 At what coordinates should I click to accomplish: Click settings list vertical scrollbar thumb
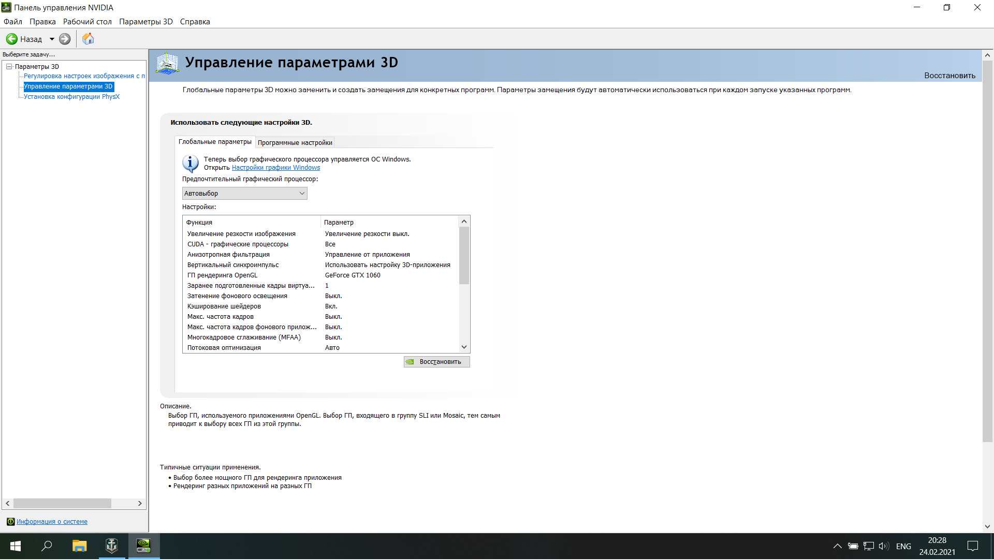464,256
